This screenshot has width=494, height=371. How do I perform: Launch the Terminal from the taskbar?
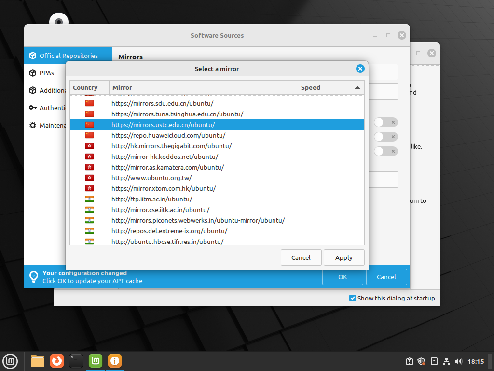click(x=76, y=360)
